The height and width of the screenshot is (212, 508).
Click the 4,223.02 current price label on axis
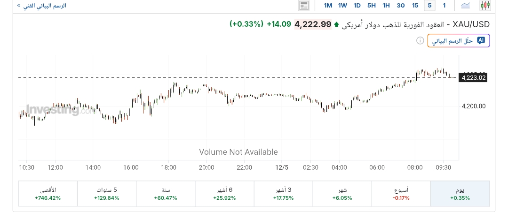[x=474, y=78]
